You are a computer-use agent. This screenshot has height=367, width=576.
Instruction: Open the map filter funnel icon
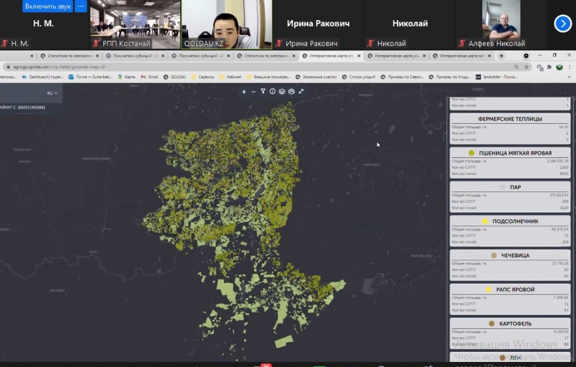click(263, 92)
